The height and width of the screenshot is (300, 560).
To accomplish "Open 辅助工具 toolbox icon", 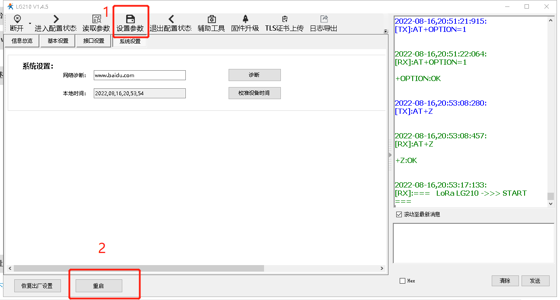I will pyautogui.click(x=211, y=19).
